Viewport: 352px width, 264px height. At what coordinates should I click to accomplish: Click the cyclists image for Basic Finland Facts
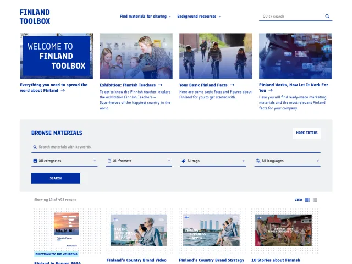216,56
